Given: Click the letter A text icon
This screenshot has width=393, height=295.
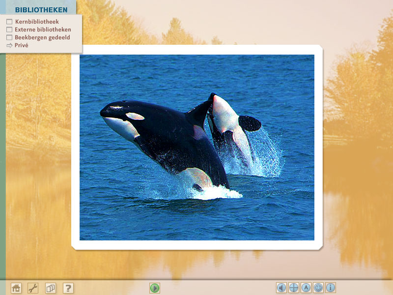Looking at the screenshot, I should 306,288.
